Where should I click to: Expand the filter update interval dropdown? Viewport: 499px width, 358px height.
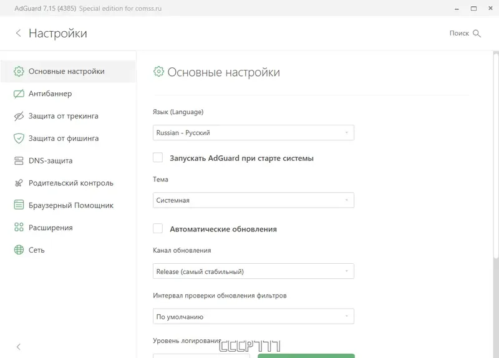[x=253, y=317]
